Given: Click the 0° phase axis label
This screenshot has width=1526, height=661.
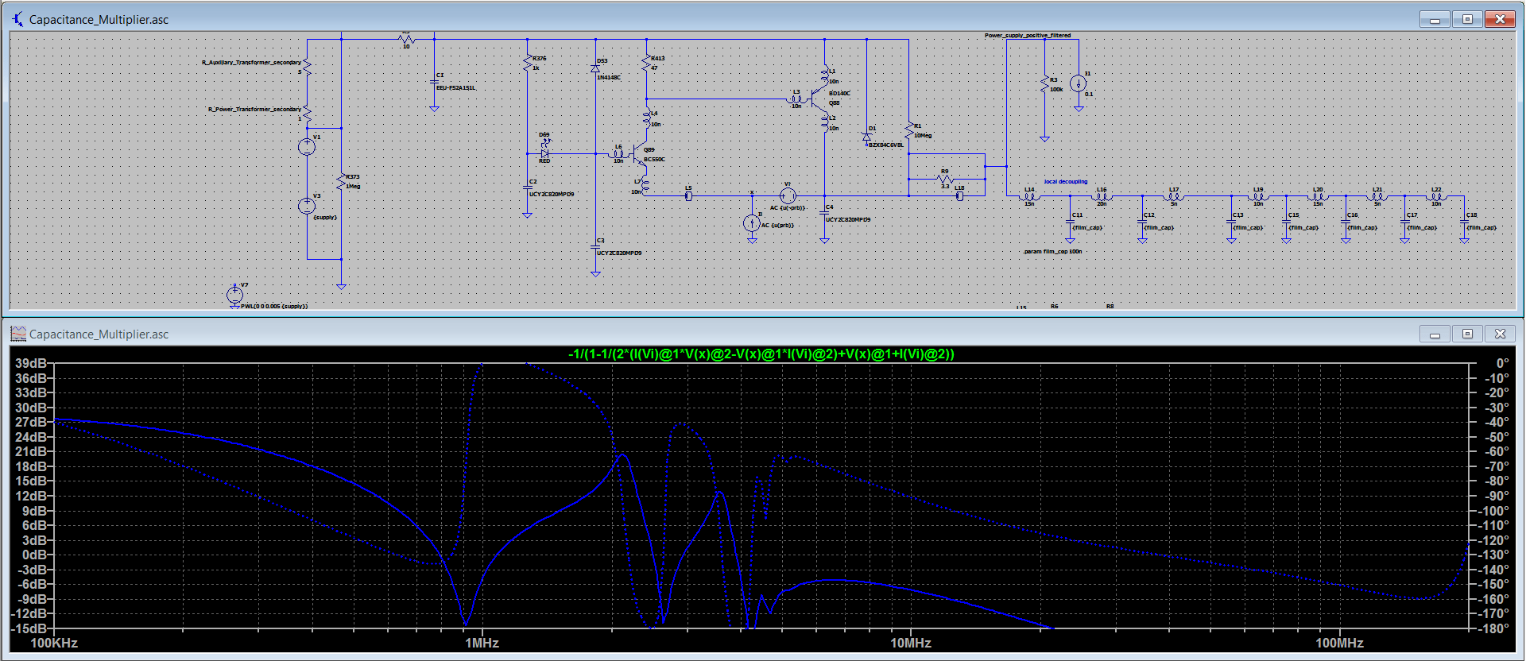Looking at the screenshot, I should 1501,363.
